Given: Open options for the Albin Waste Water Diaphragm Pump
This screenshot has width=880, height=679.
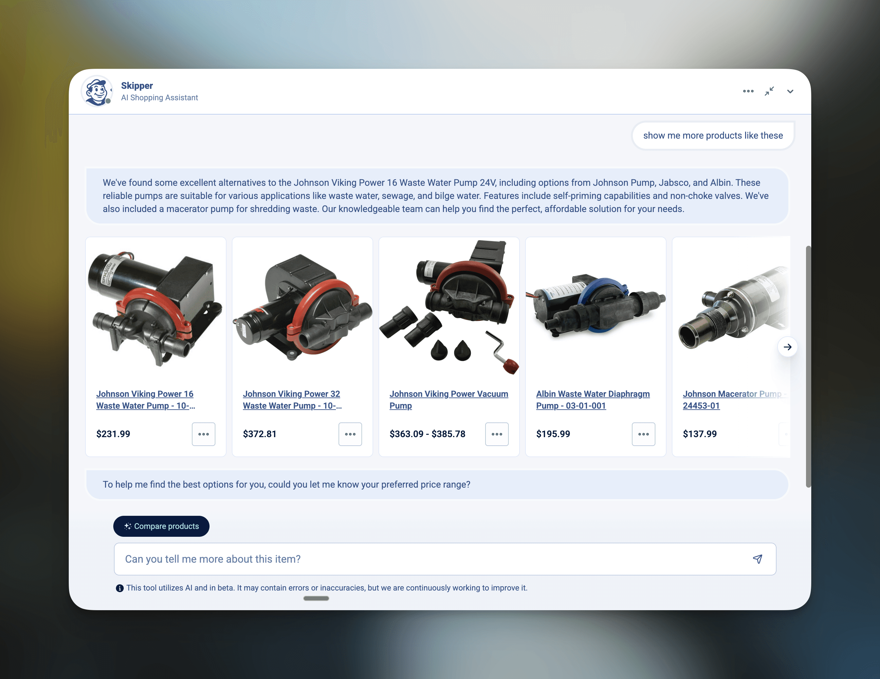Looking at the screenshot, I should [644, 434].
